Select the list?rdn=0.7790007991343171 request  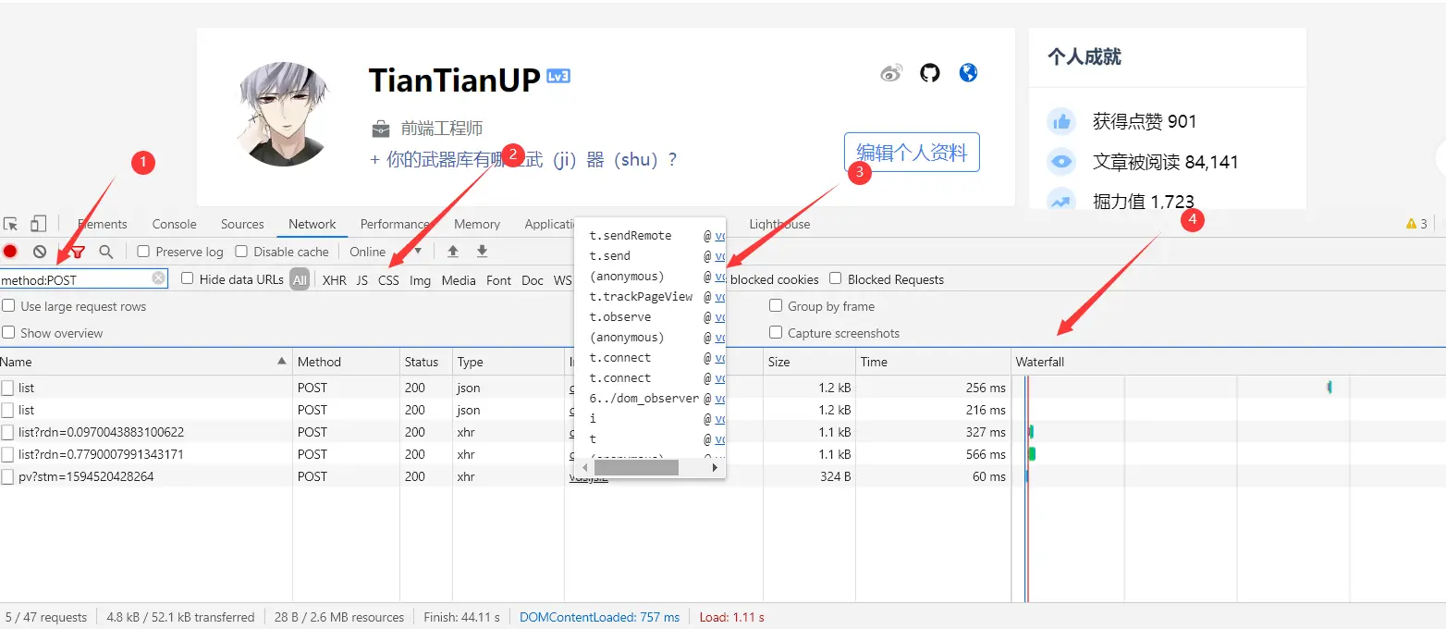pyautogui.click(x=101, y=454)
